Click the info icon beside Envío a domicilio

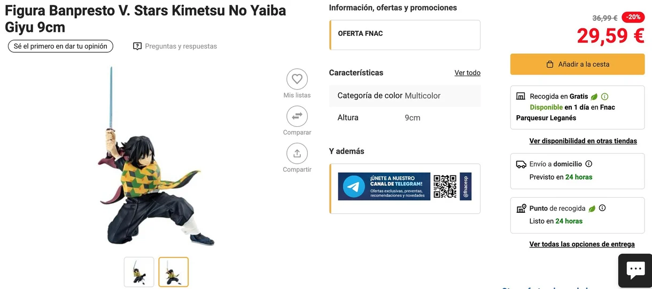588,164
